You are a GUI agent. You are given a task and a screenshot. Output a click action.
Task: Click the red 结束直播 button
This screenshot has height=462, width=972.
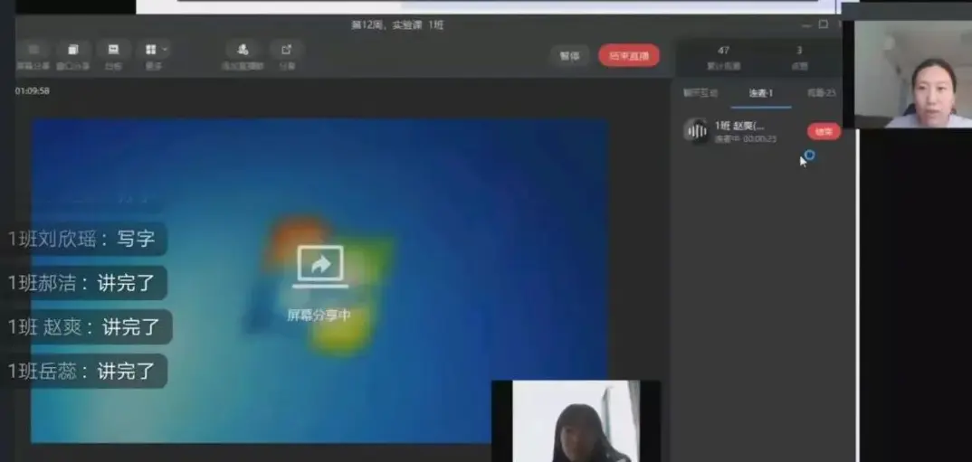(629, 56)
